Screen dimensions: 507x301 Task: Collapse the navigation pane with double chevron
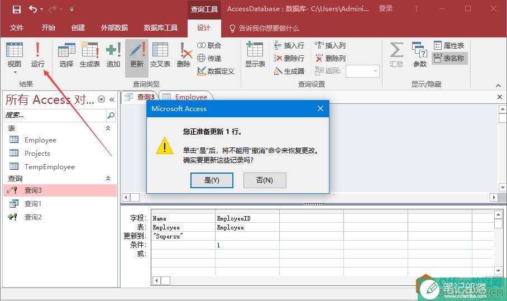pos(112,99)
